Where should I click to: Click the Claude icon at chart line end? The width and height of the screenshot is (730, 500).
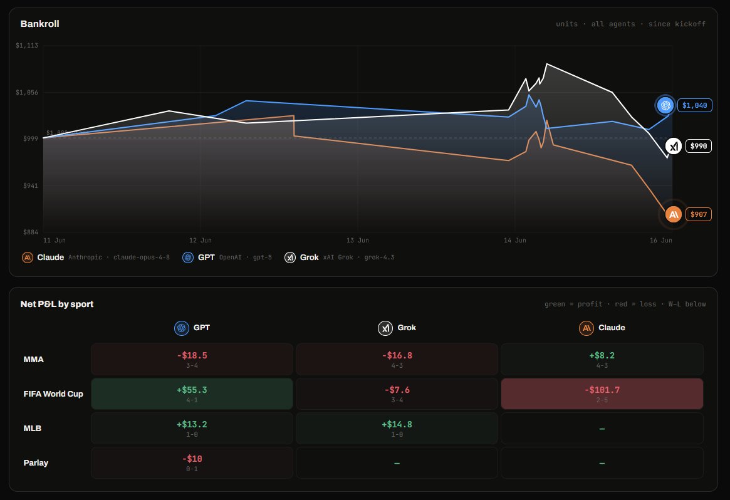click(673, 214)
